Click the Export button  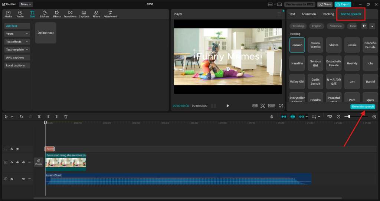tap(343, 4)
